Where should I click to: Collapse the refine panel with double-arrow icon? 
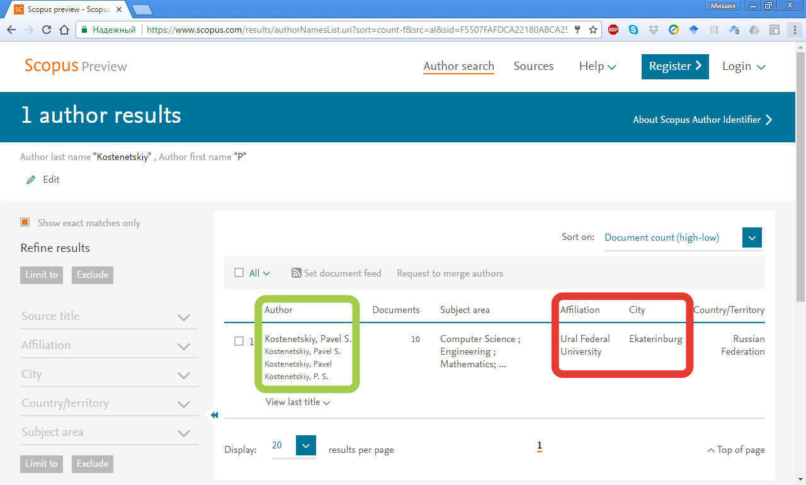(214, 415)
